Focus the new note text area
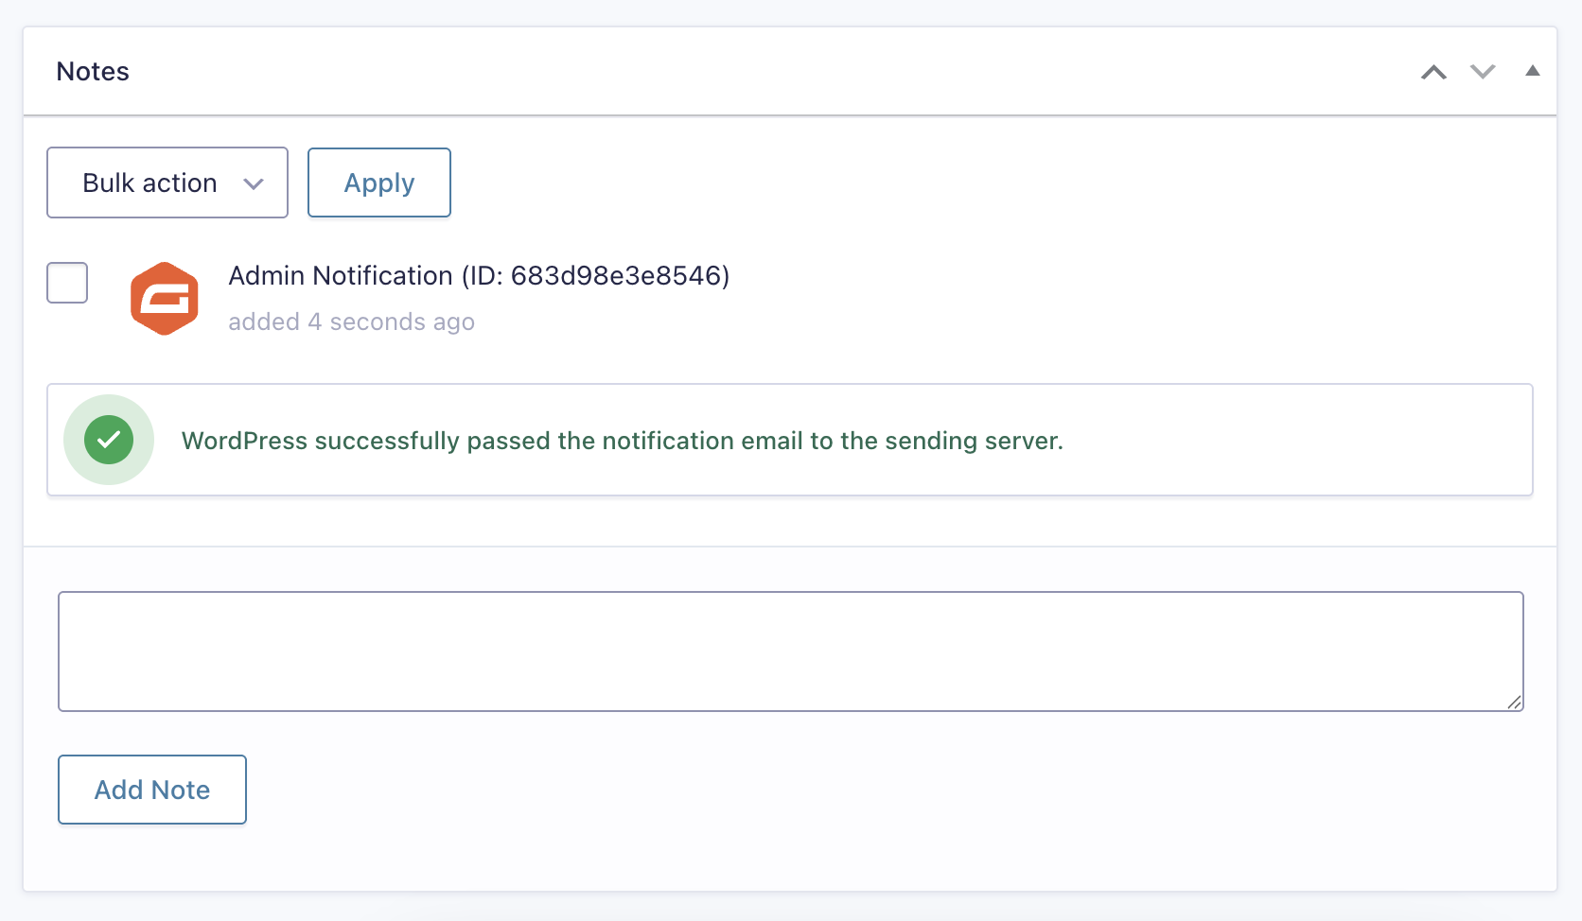This screenshot has height=921, width=1582. pos(791,652)
